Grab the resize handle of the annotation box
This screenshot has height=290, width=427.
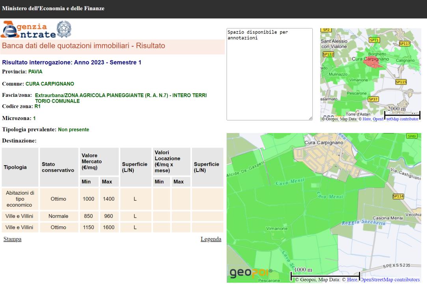click(x=310, y=118)
